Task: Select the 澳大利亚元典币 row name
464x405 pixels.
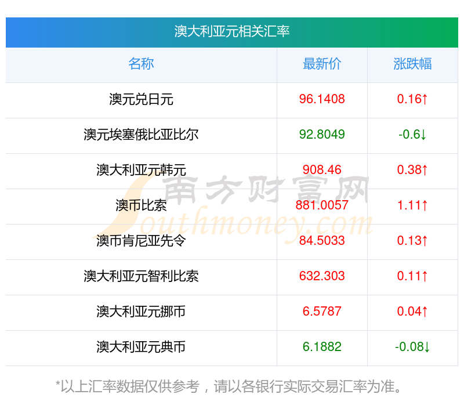Action: point(141,347)
